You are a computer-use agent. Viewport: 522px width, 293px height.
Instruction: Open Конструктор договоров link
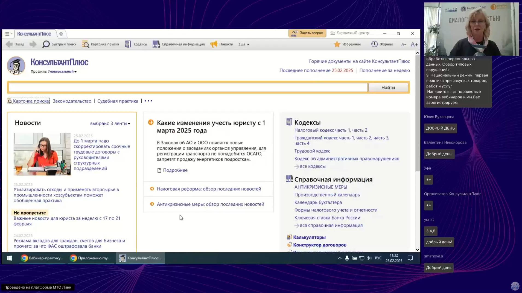point(320,245)
